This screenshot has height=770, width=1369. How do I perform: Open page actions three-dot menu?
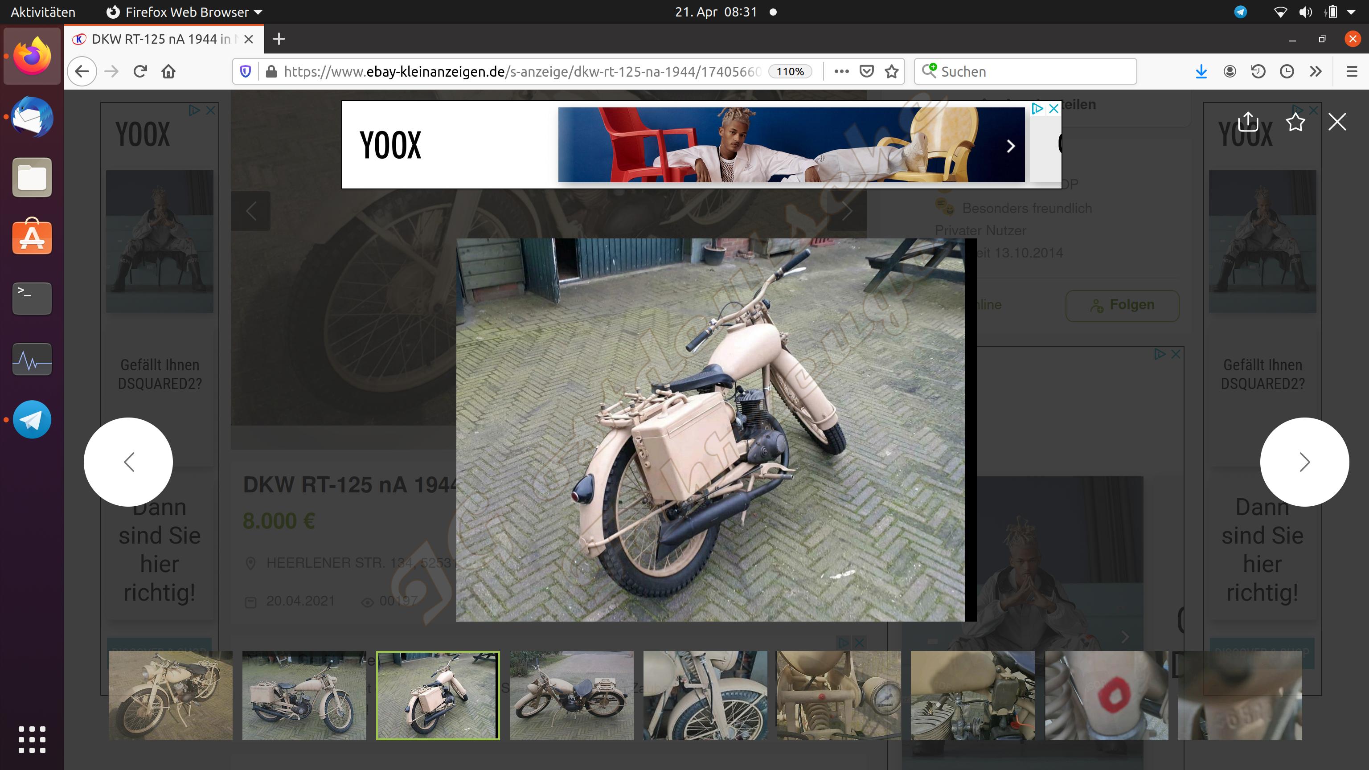[841, 71]
